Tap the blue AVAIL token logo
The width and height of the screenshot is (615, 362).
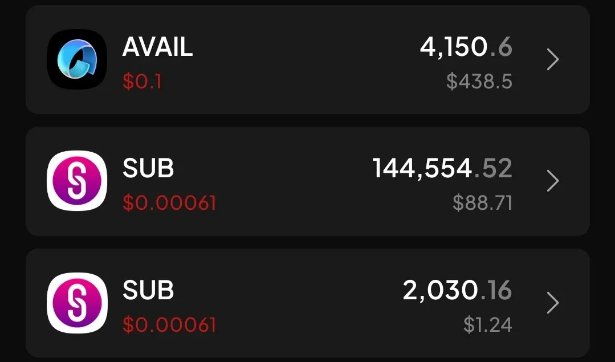point(77,60)
